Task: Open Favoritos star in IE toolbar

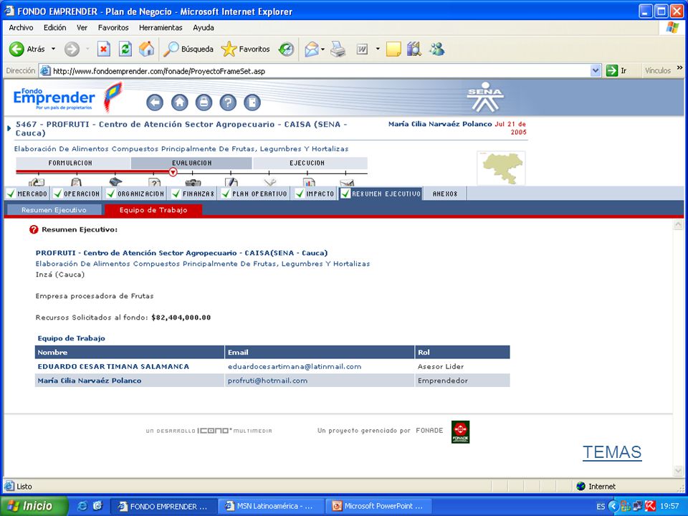Action: [x=246, y=49]
